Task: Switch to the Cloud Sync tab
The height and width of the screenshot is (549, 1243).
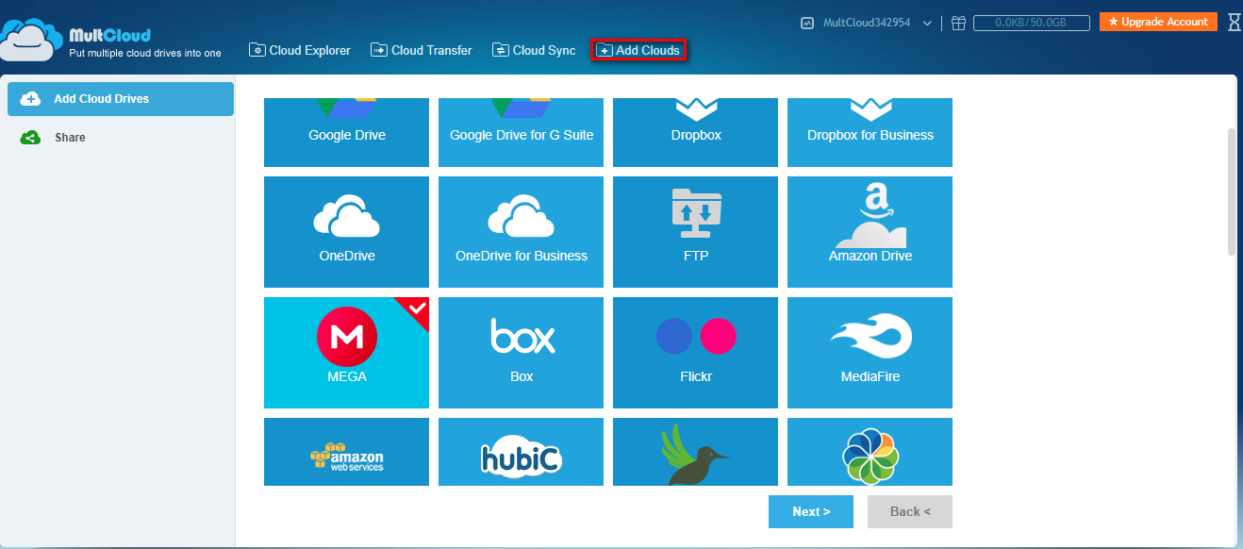Action: [x=534, y=50]
